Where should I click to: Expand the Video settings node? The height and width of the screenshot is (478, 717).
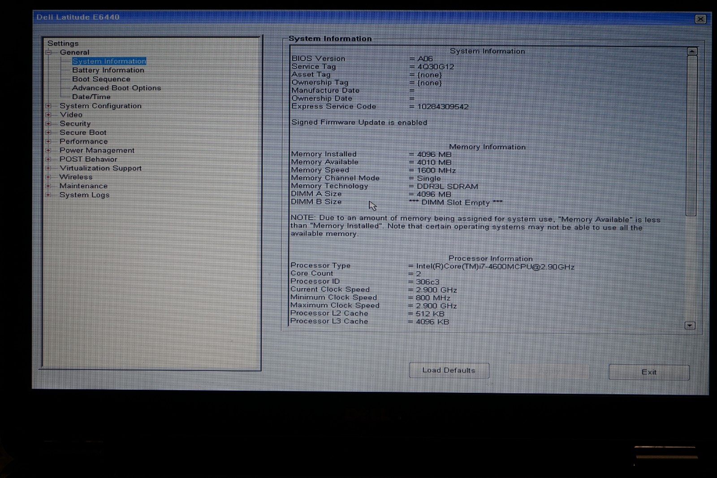click(x=48, y=115)
